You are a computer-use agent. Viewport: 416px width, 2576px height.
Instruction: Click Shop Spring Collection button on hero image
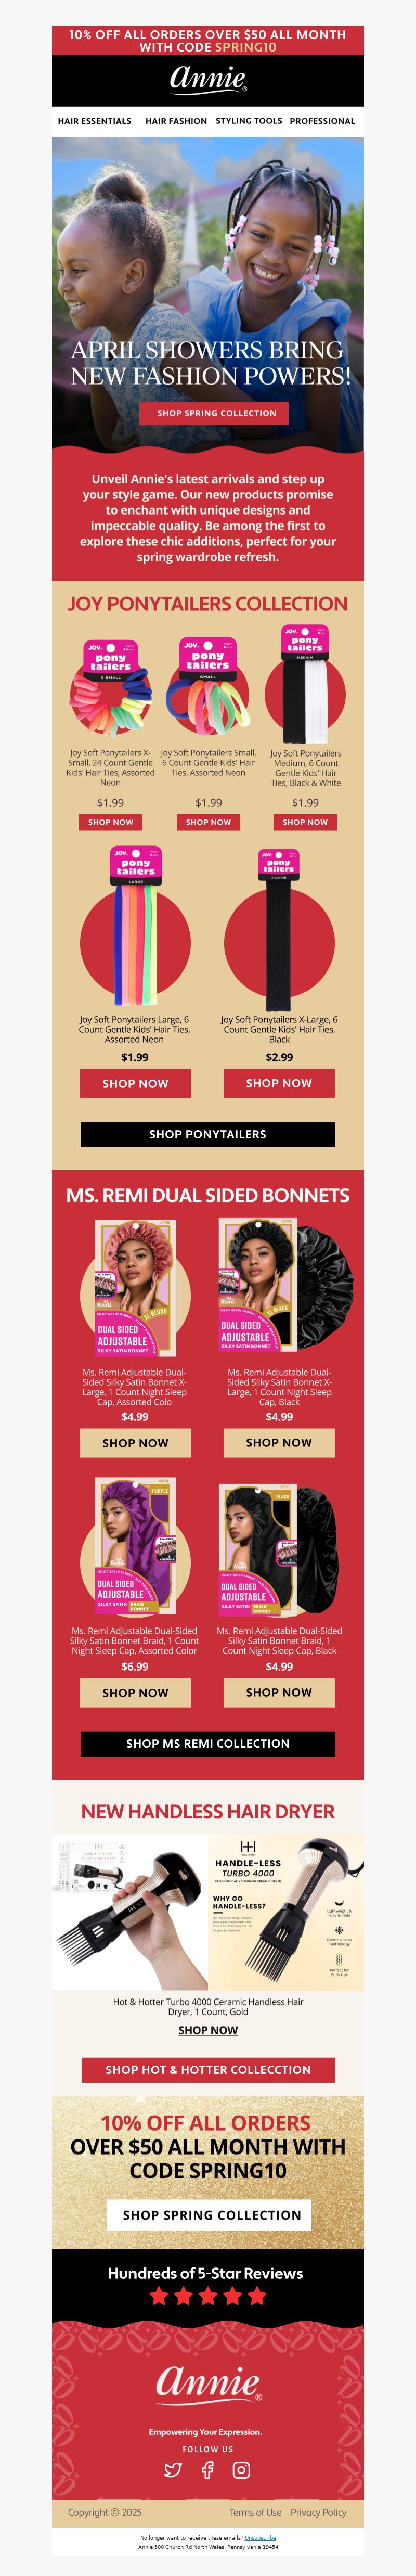pos(216,413)
